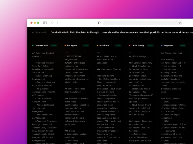Click '### Layout Structure' heading
Viewport: 193px width, 144px height.
click(x=140, y=121)
